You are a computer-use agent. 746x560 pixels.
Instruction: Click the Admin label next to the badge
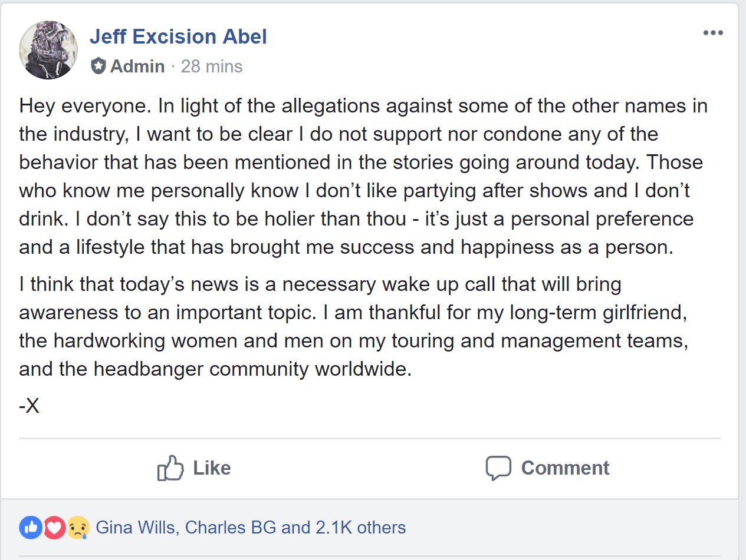[x=137, y=66]
